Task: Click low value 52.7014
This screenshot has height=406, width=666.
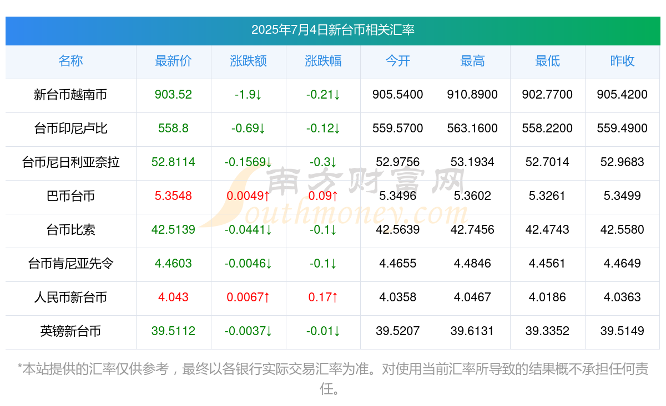Action: (547, 162)
